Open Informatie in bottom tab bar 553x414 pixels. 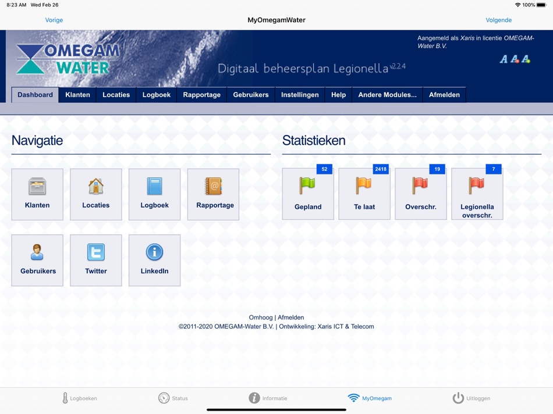(268, 398)
